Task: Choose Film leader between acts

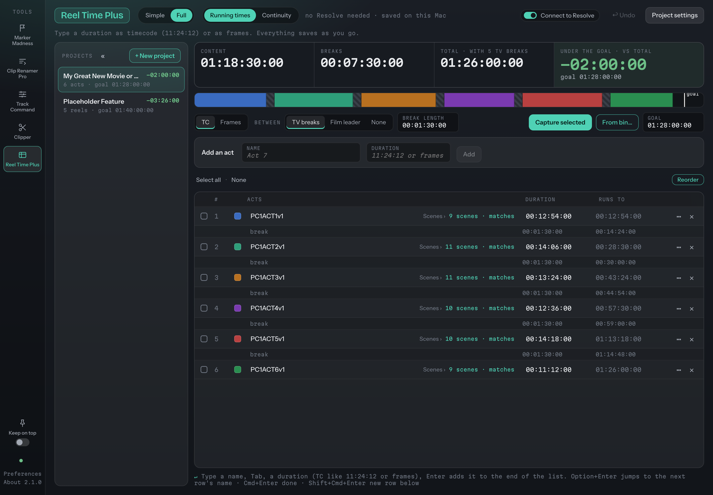Action: pos(345,122)
